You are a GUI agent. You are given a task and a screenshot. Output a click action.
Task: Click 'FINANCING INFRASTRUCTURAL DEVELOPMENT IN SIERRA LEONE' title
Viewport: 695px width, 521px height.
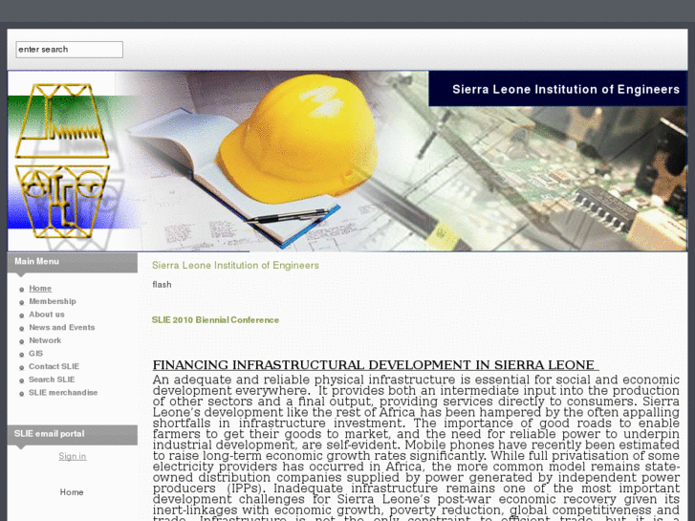pos(374,365)
